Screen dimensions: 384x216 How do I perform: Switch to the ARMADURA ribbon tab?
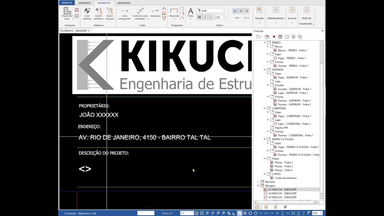pyautogui.click(x=124, y=3)
